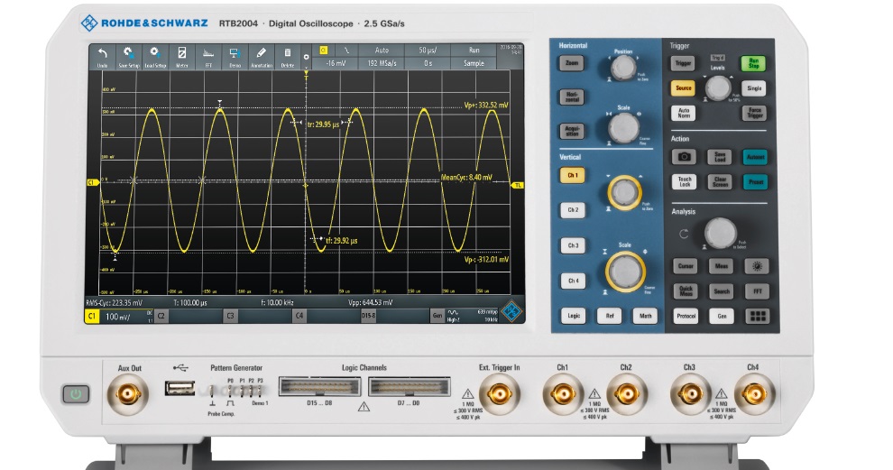Open the toolbar settings gear dropdown
This screenshot has height=470, width=893.
pyautogui.click(x=307, y=58)
